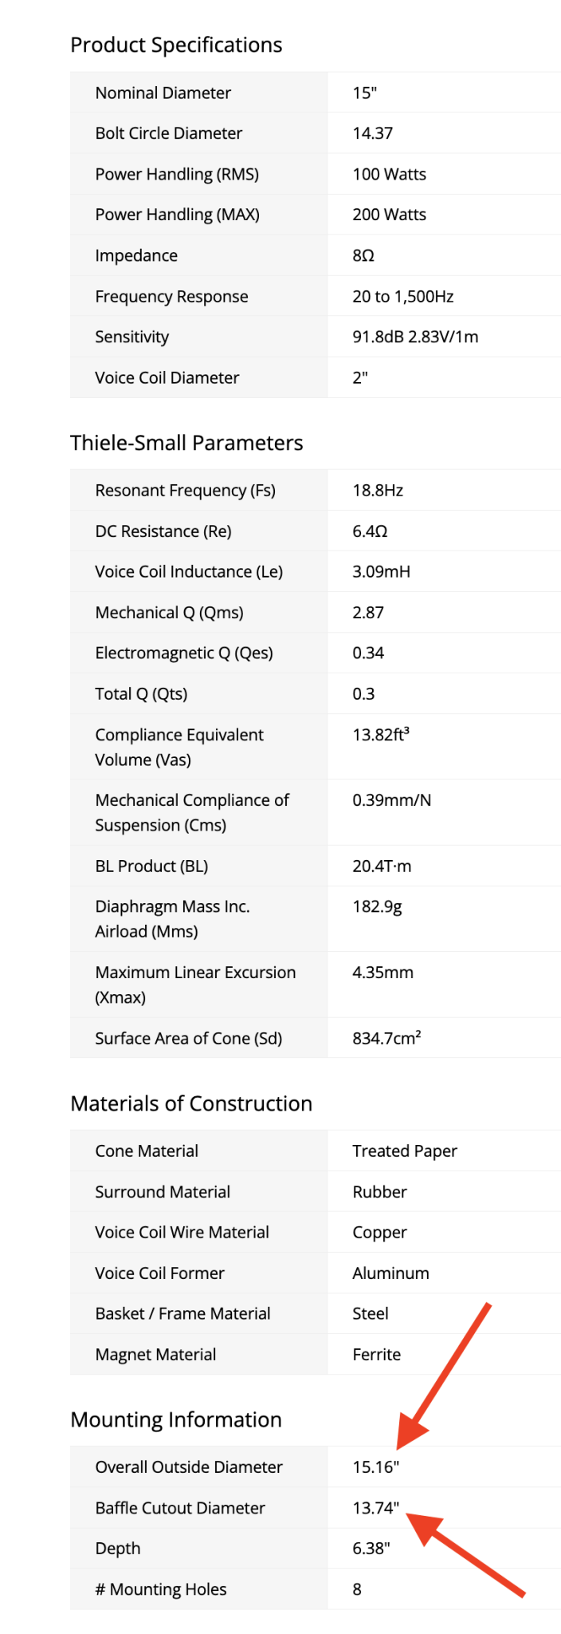Click the Thiele-Small Parameters heading

coord(186,443)
